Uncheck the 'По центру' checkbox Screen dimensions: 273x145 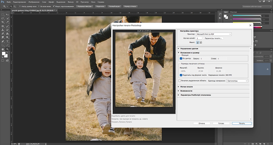point(181,58)
